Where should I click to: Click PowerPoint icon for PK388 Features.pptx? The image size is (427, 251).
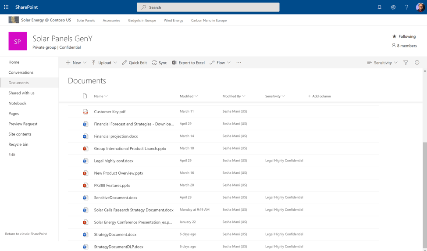click(x=85, y=185)
